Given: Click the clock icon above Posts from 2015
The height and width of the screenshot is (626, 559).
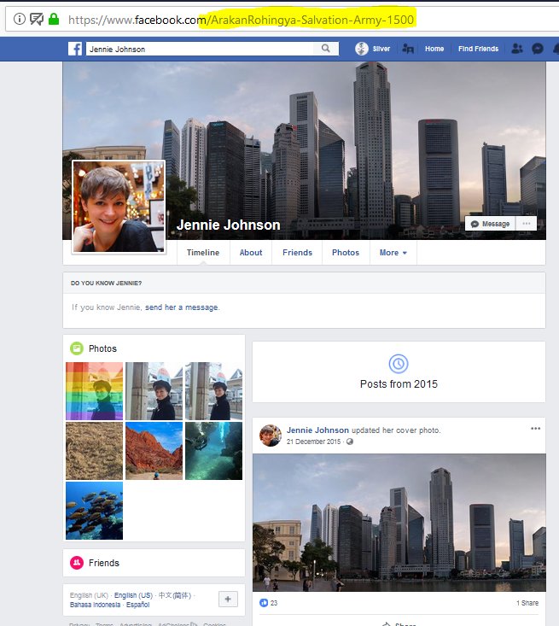Looking at the screenshot, I should [x=399, y=364].
